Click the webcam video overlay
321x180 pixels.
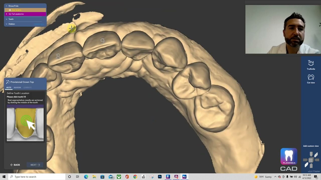pyautogui.click(x=283, y=29)
